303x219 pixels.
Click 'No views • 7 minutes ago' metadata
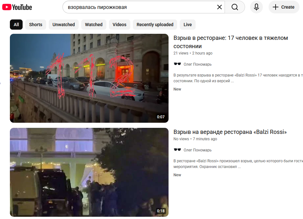coord(195,139)
